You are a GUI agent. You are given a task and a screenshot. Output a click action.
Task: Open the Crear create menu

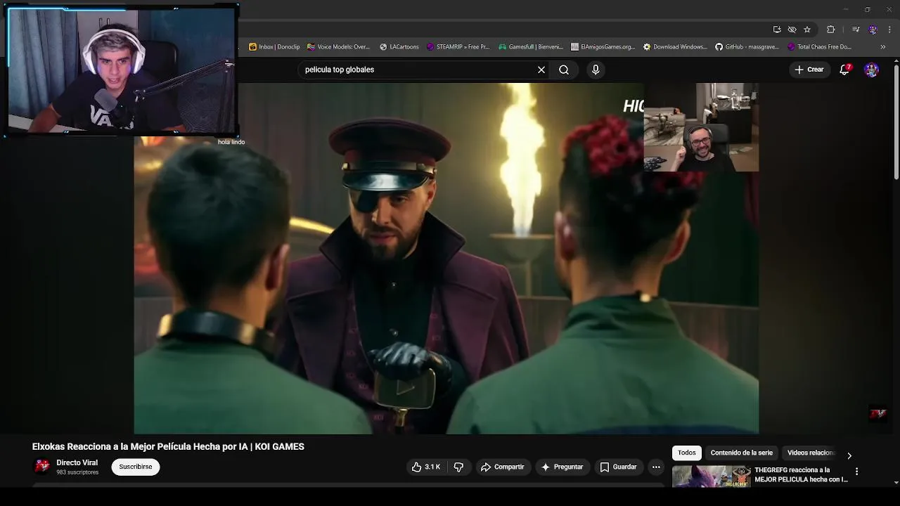point(809,70)
